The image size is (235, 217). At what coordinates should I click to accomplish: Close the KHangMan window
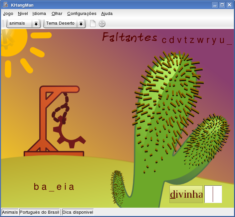229,5
